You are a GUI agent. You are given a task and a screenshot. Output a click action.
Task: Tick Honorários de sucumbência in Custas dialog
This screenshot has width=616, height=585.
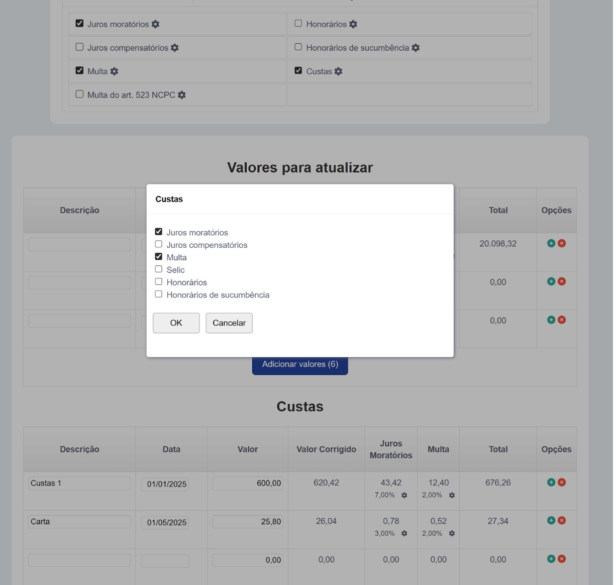point(159,295)
